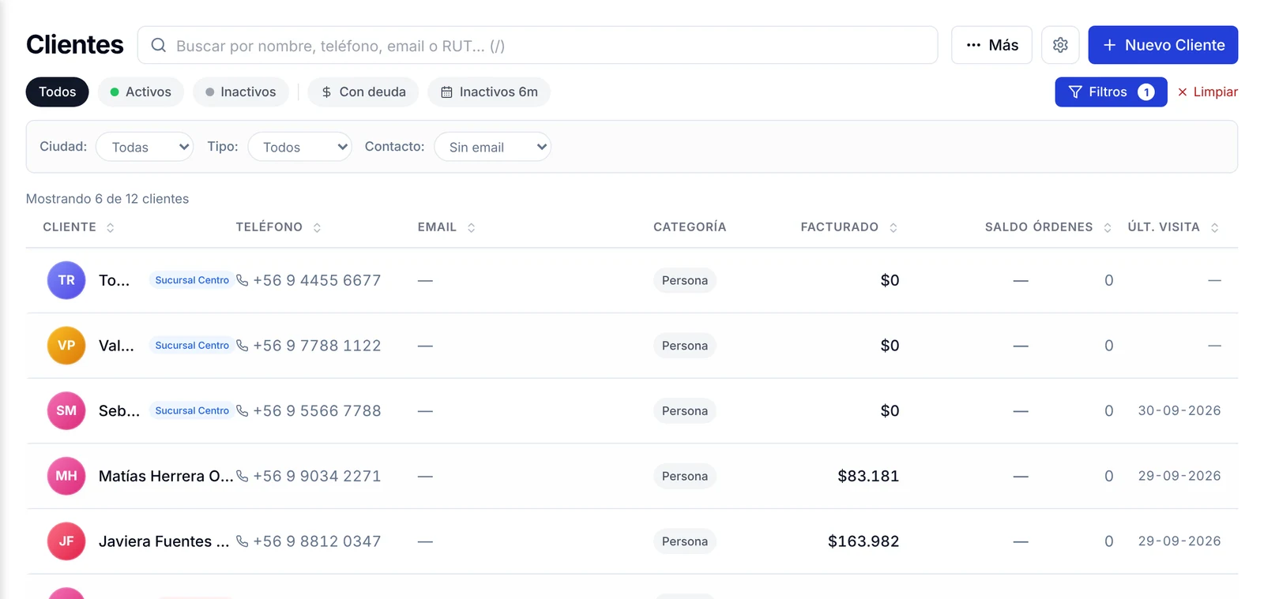Click the VP avatar circle
1264x599 pixels.
coord(66,346)
